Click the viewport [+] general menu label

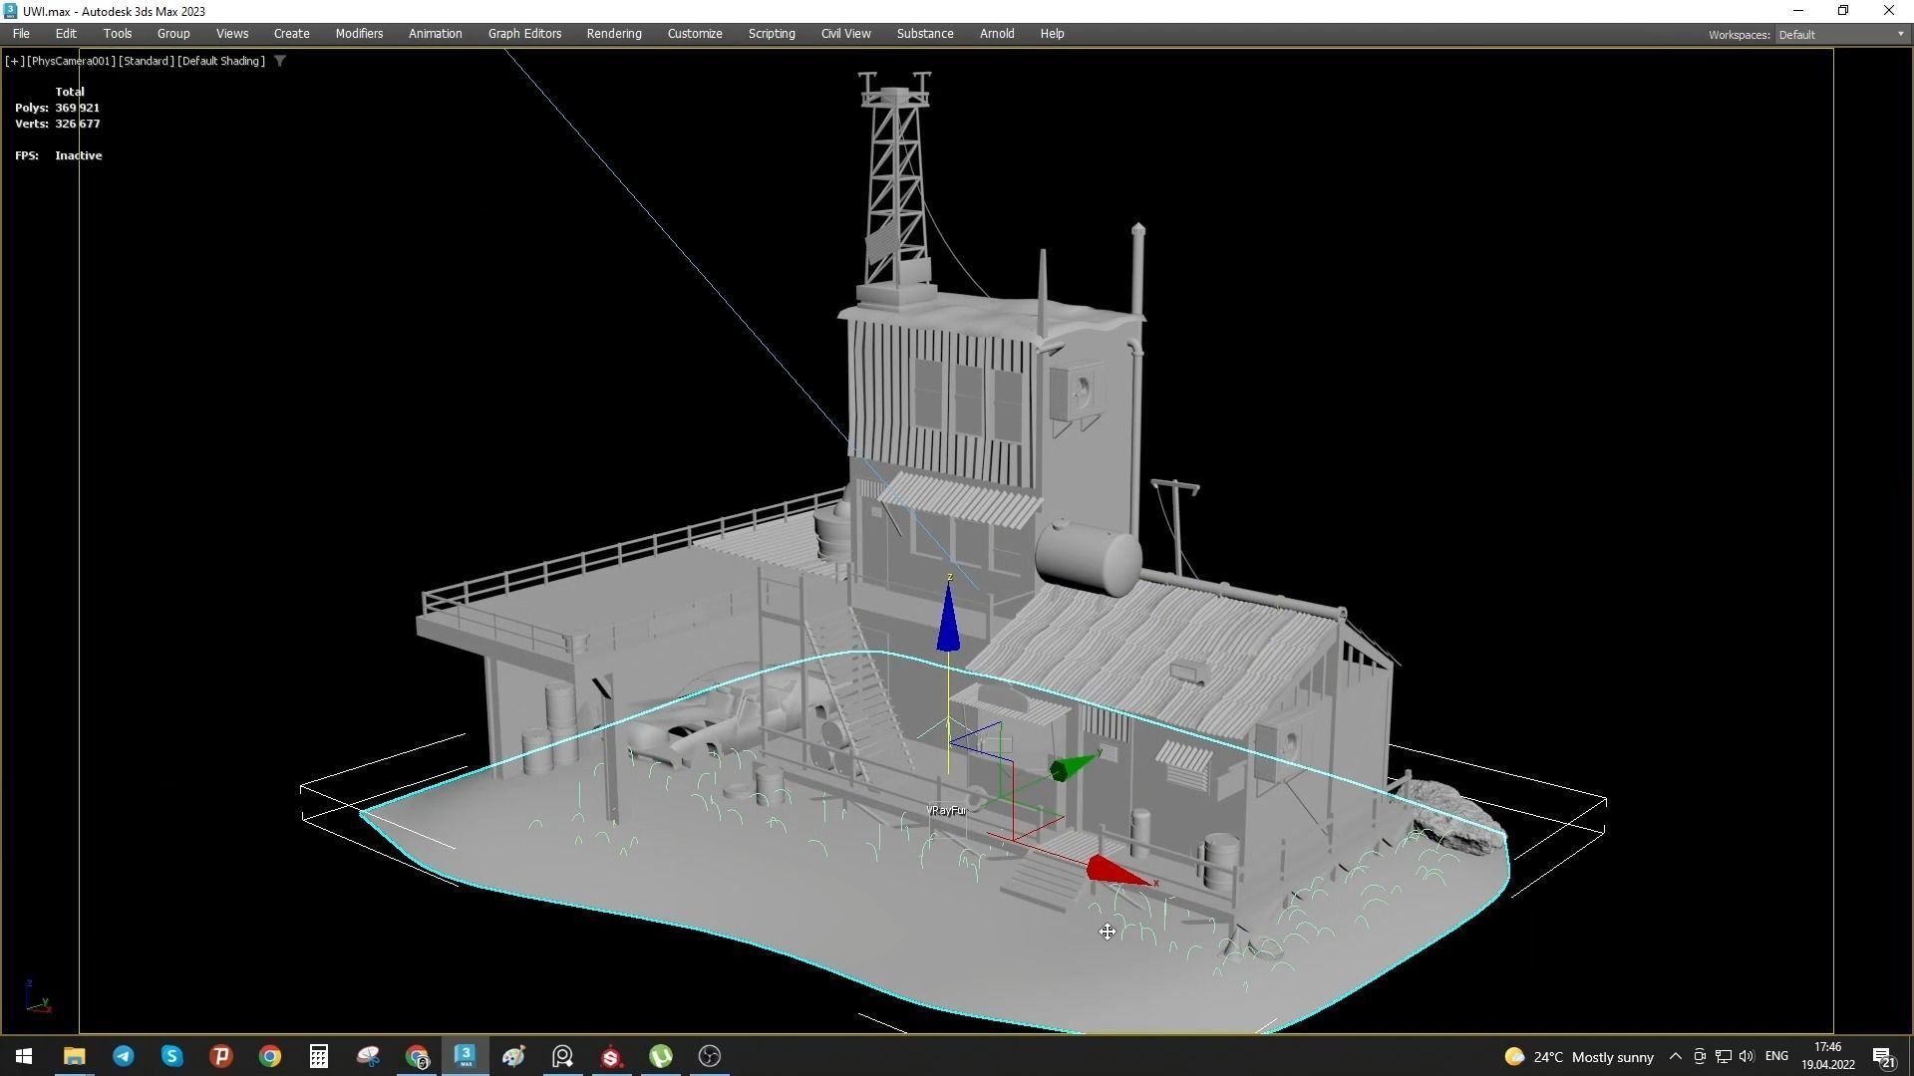point(15,61)
